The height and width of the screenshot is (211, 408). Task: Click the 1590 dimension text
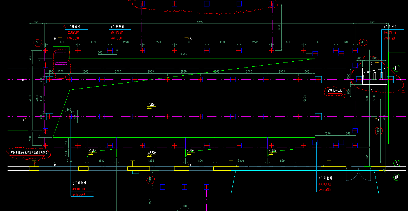tap(327, 133)
